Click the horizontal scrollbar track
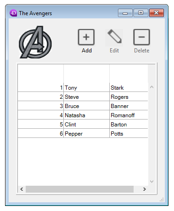 pos(79,189)
